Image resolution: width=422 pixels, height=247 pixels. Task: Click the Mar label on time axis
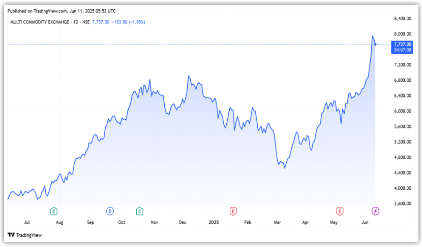(x=277, y=222)
